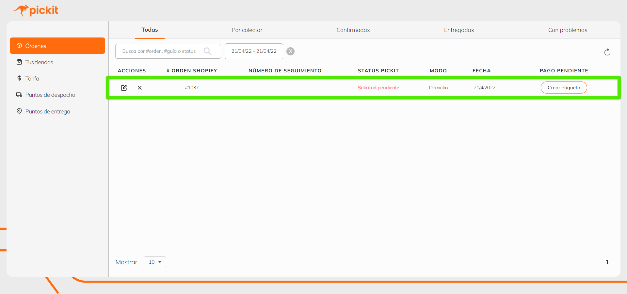Viewport: 627px width, 294px height.
Task: Switch to the Por colectar tab
Action: click(247, 30)
